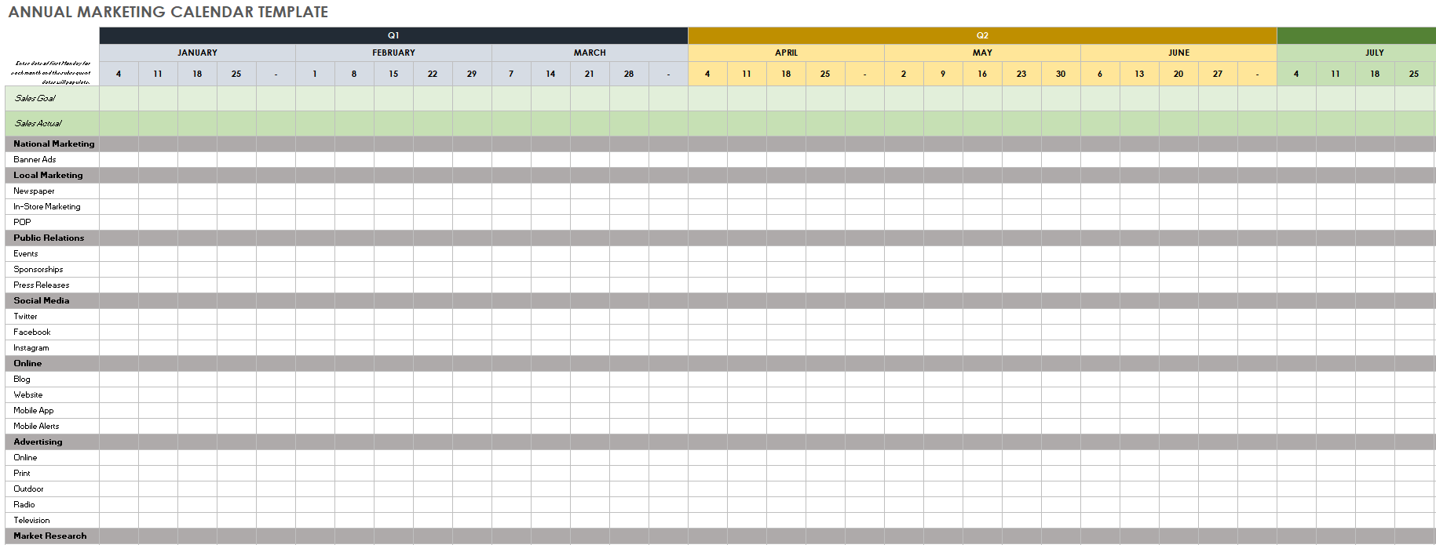The image size is (1436, 545).
Task: Select the APRIL month header cell
Action: 786,53
